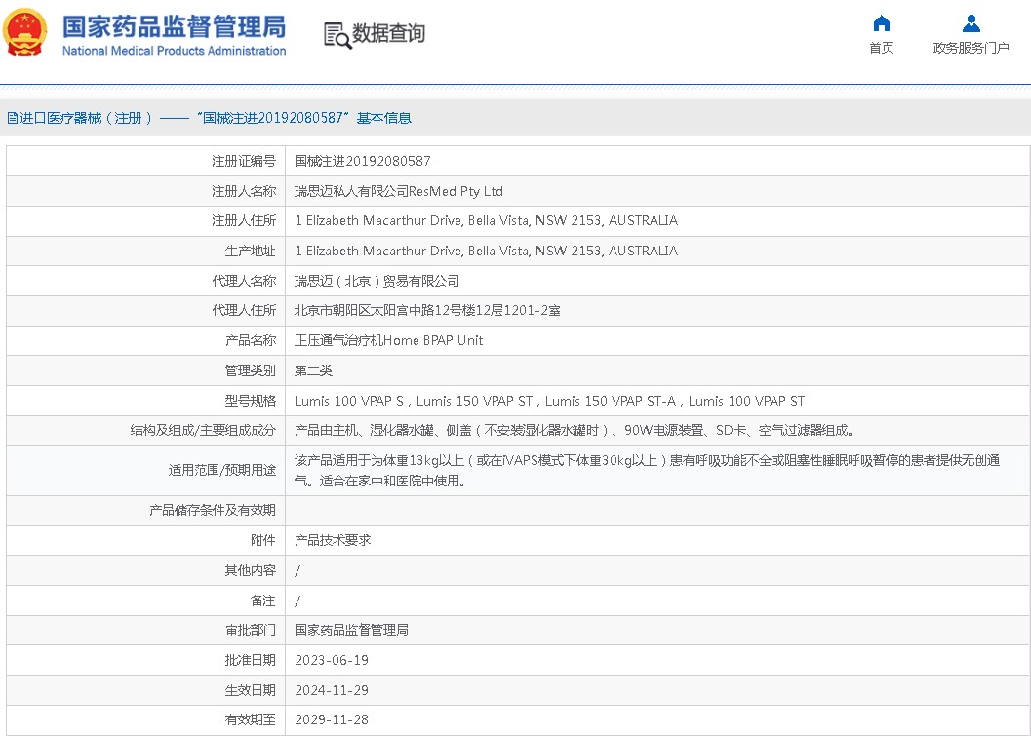Click the 第二类 management category cell
This screenshot has width=1031, height=736.
tap(314, 370)
